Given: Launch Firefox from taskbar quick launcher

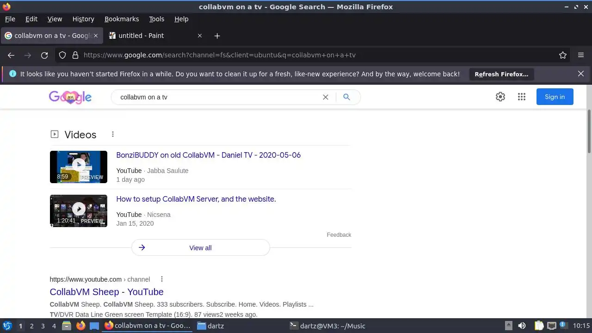Looking at the screenshot, I should coord(80,326).
